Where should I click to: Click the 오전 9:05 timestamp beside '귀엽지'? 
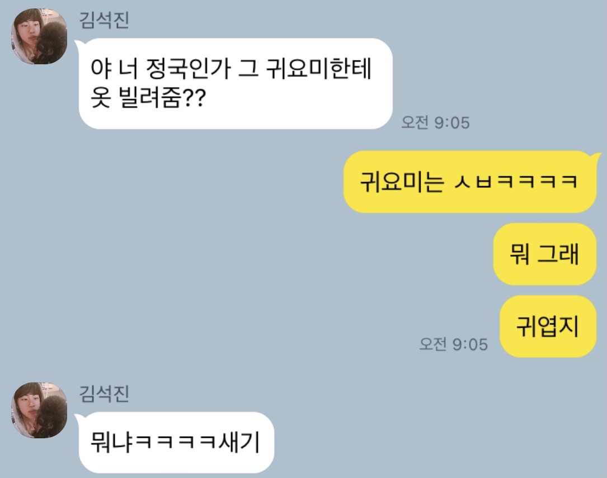tap(453, 344)
